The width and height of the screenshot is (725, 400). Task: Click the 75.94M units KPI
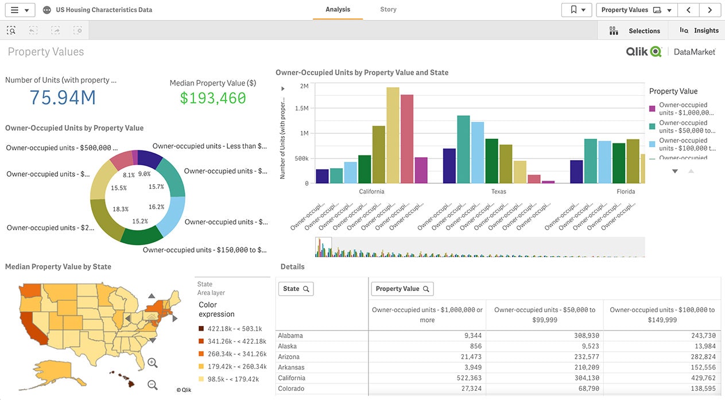click(x=63, y=98)
